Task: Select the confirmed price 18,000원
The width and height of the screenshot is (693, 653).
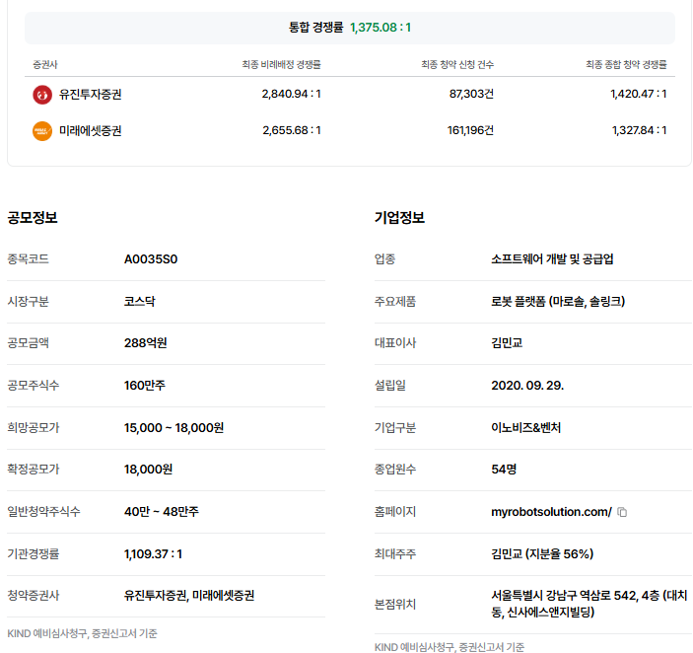Action: (x=148, y=470)
